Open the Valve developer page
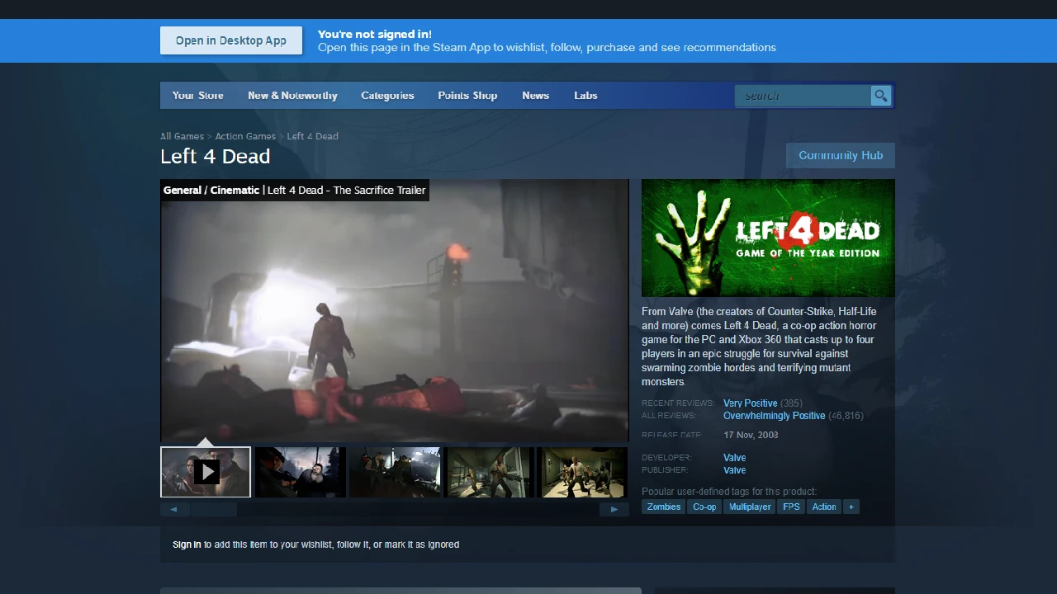 pyautogui.click(x=734, y=457)
